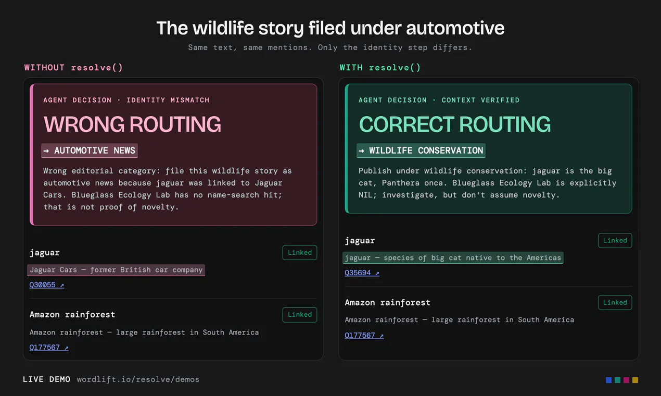The width and height of the screenshot is (661, 396).
Task: Click the teal color square
Action: pos(617,380)
